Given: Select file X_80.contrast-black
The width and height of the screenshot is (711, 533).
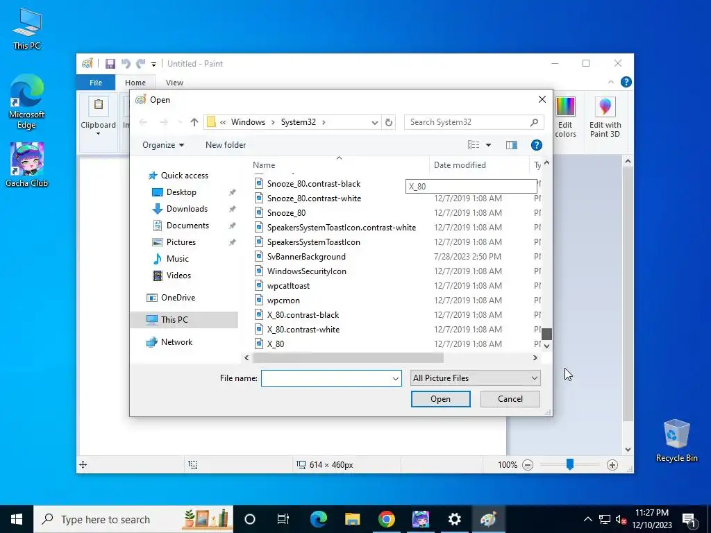Looking at the screenshot, I should 303,315.
